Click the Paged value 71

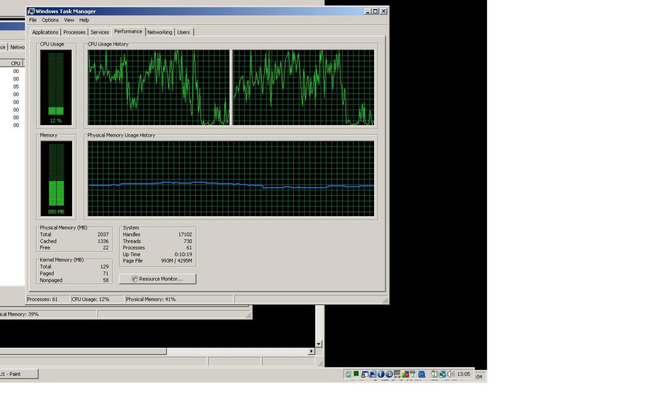pyautogui.click(x=106, y=273)
